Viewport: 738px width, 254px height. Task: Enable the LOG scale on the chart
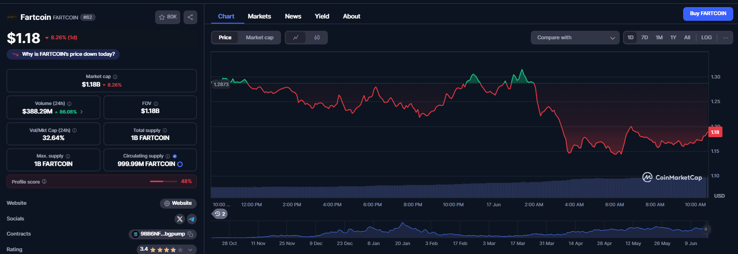coord(706,37)
